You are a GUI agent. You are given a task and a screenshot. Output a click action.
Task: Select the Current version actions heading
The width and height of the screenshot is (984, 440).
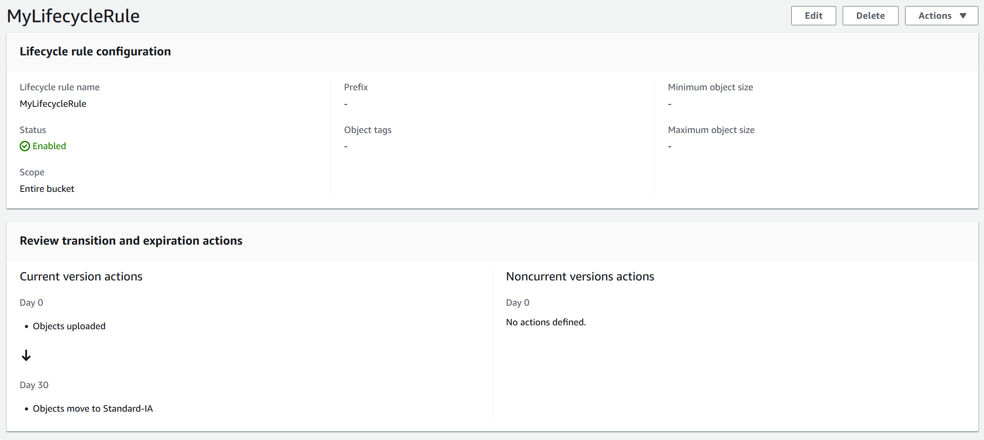[81, 276]
